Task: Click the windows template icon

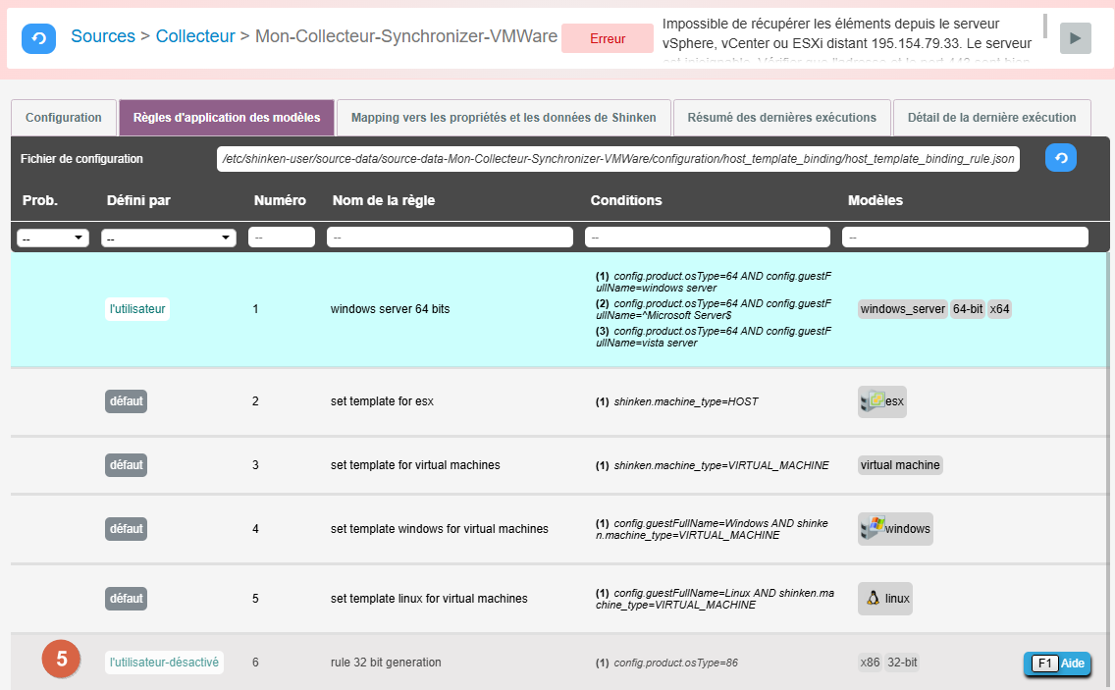Action: tap(872, 529)
